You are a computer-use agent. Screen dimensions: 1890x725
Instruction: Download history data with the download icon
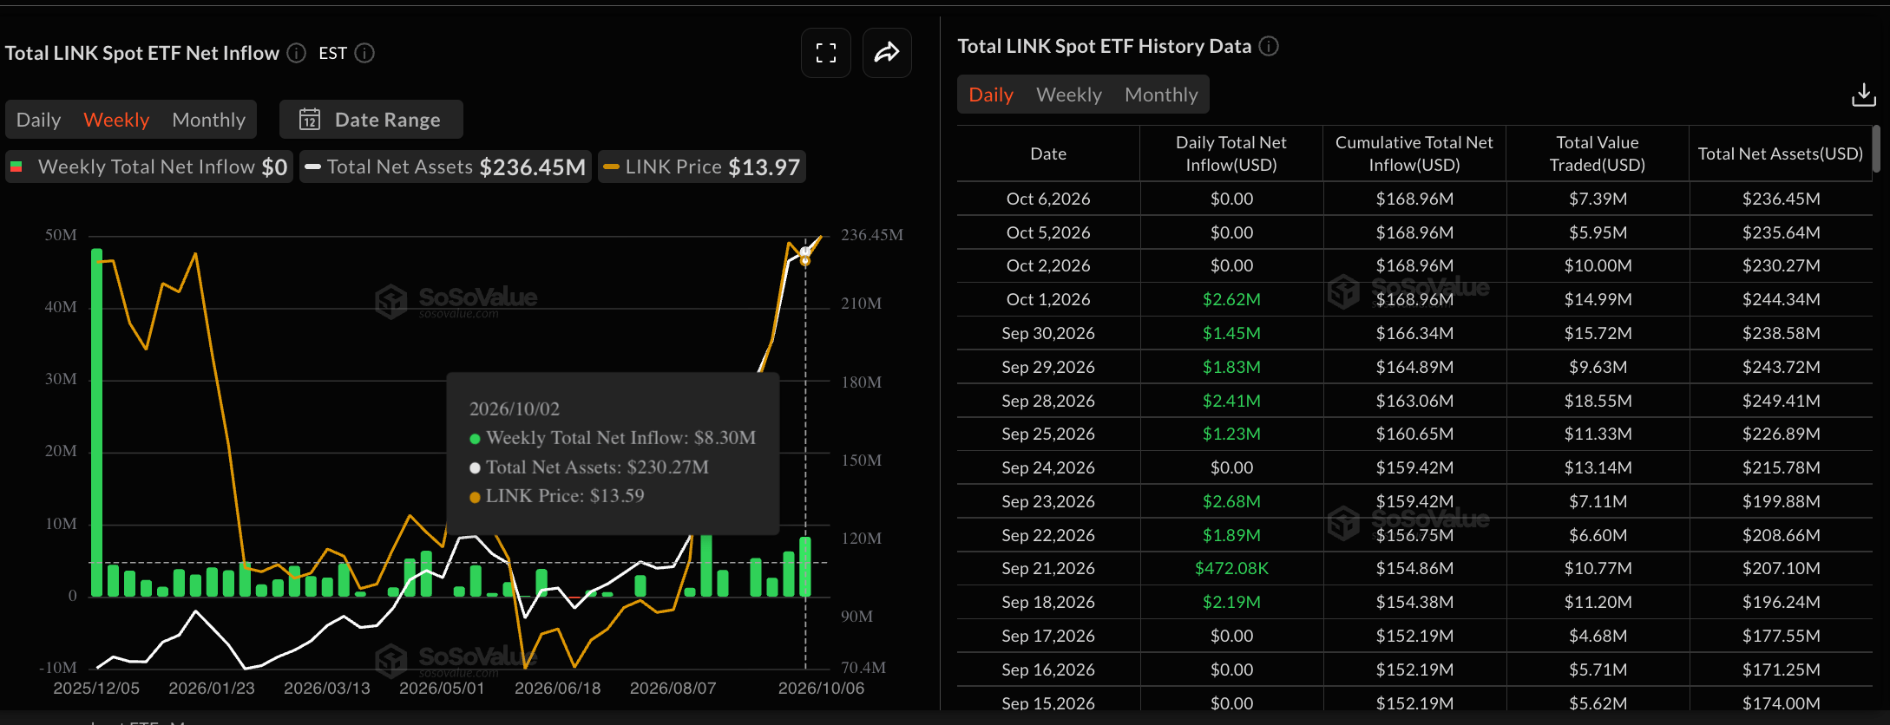pyautogui.click(x=1863, y=95)
